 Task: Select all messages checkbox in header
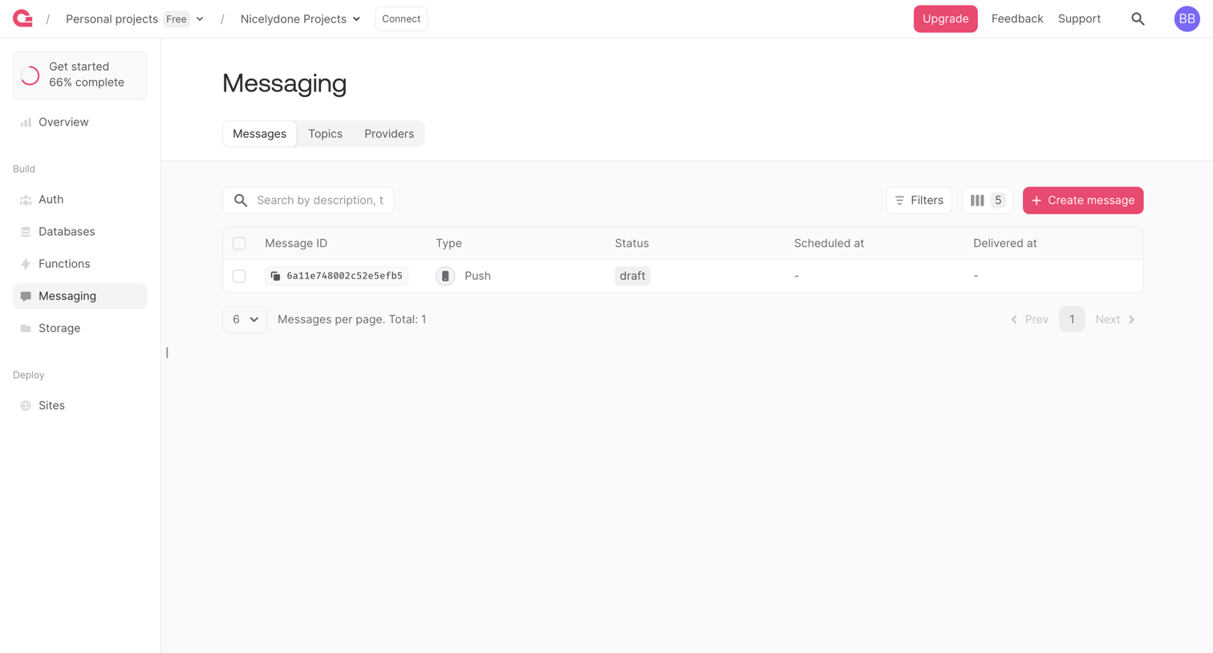pos(239,244)
